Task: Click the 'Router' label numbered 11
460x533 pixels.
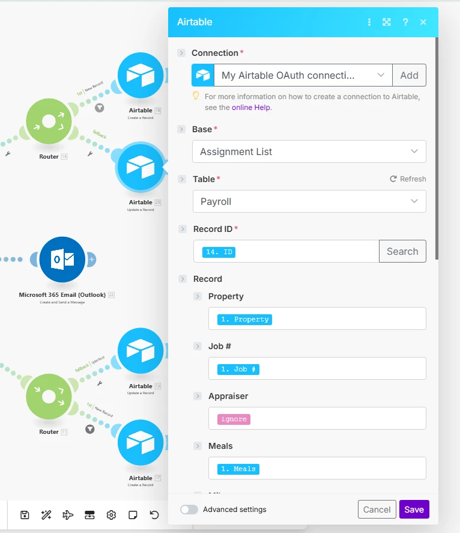Action: point(49,431)
